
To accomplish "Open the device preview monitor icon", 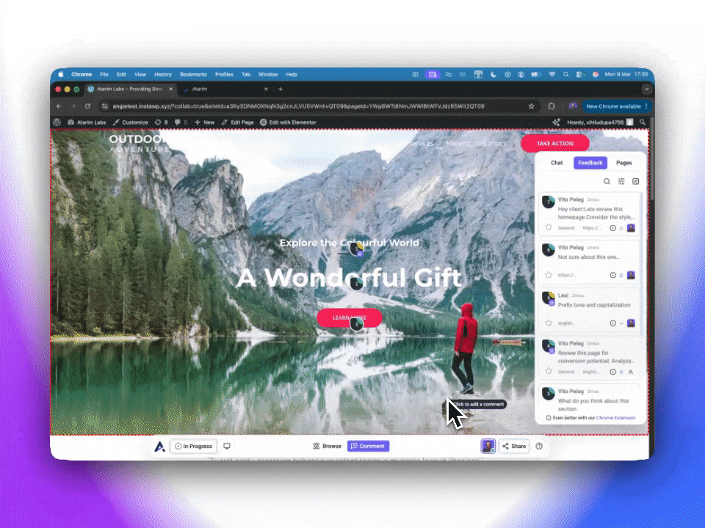I will (227, 446).
